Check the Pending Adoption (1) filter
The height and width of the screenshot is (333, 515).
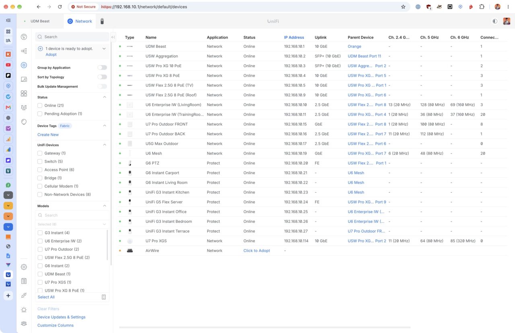(40, 114)
